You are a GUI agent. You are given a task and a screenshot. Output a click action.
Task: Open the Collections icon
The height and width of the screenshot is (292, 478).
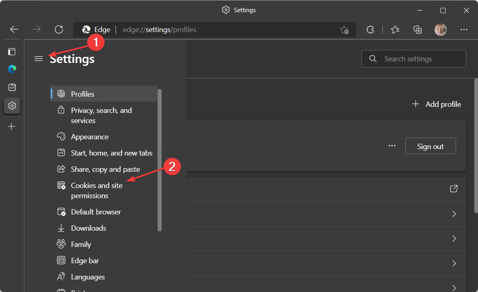pos(417,30)
